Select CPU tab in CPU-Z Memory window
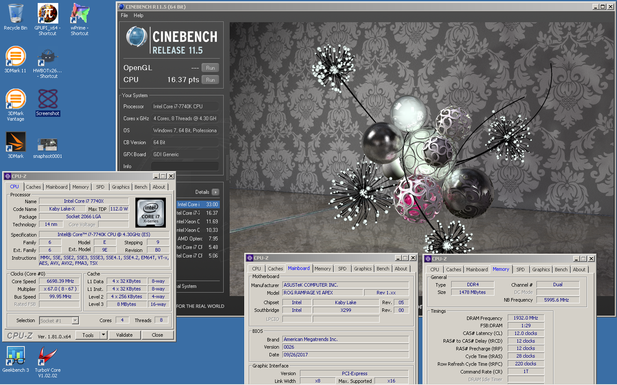Screen dimensions: 617x385 pos(435,269)
